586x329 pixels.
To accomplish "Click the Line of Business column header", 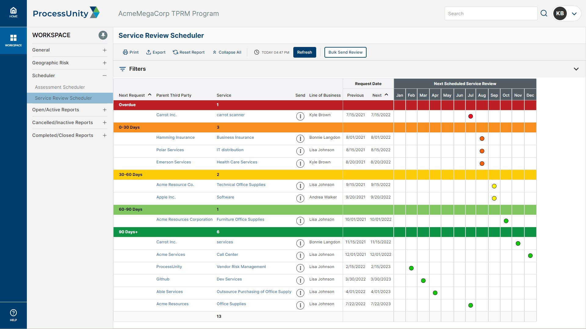I will (x=325, y=95).
